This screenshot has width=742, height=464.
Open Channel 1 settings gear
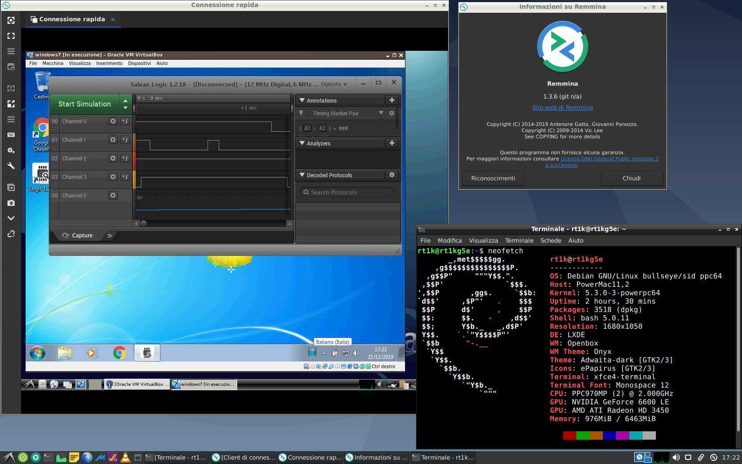(113, 140)
